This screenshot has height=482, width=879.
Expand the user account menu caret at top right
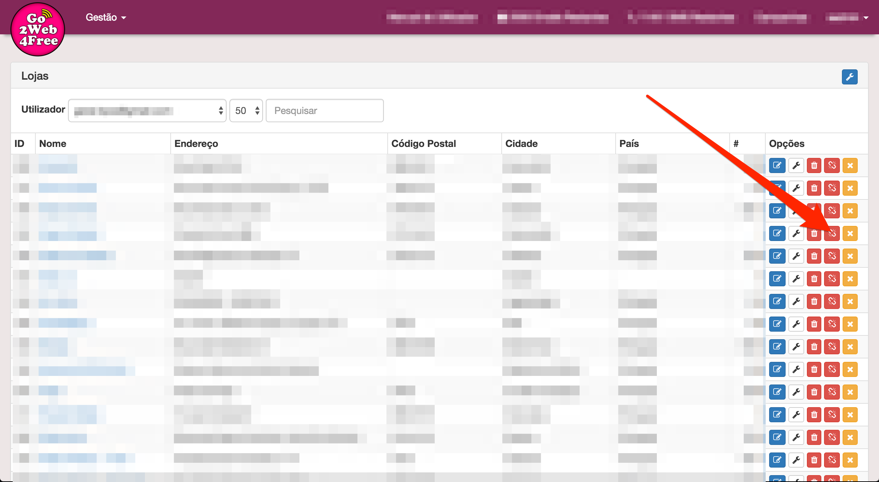[x=866, y=18]
